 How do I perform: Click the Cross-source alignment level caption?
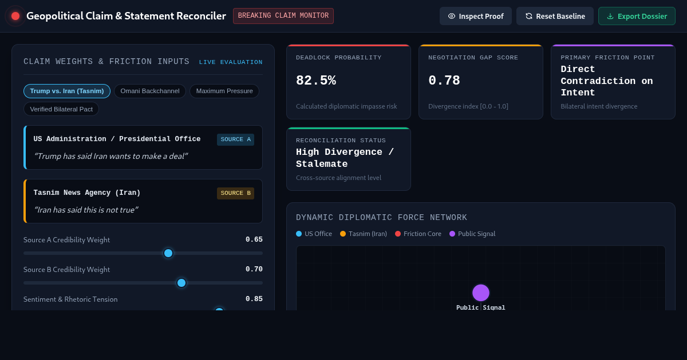(x=339, y=178)
